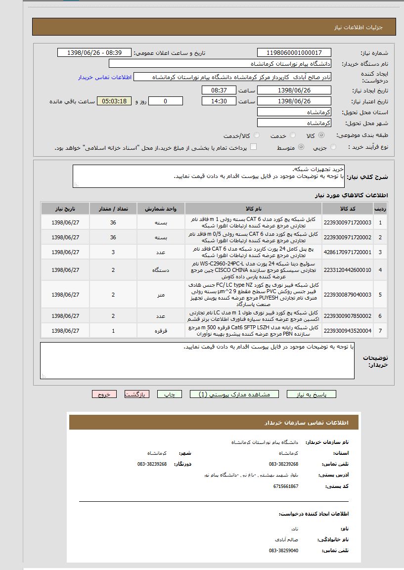
Task: Click inside the شرح کلی نیاز text area
Action: click(x=208, y=176)
